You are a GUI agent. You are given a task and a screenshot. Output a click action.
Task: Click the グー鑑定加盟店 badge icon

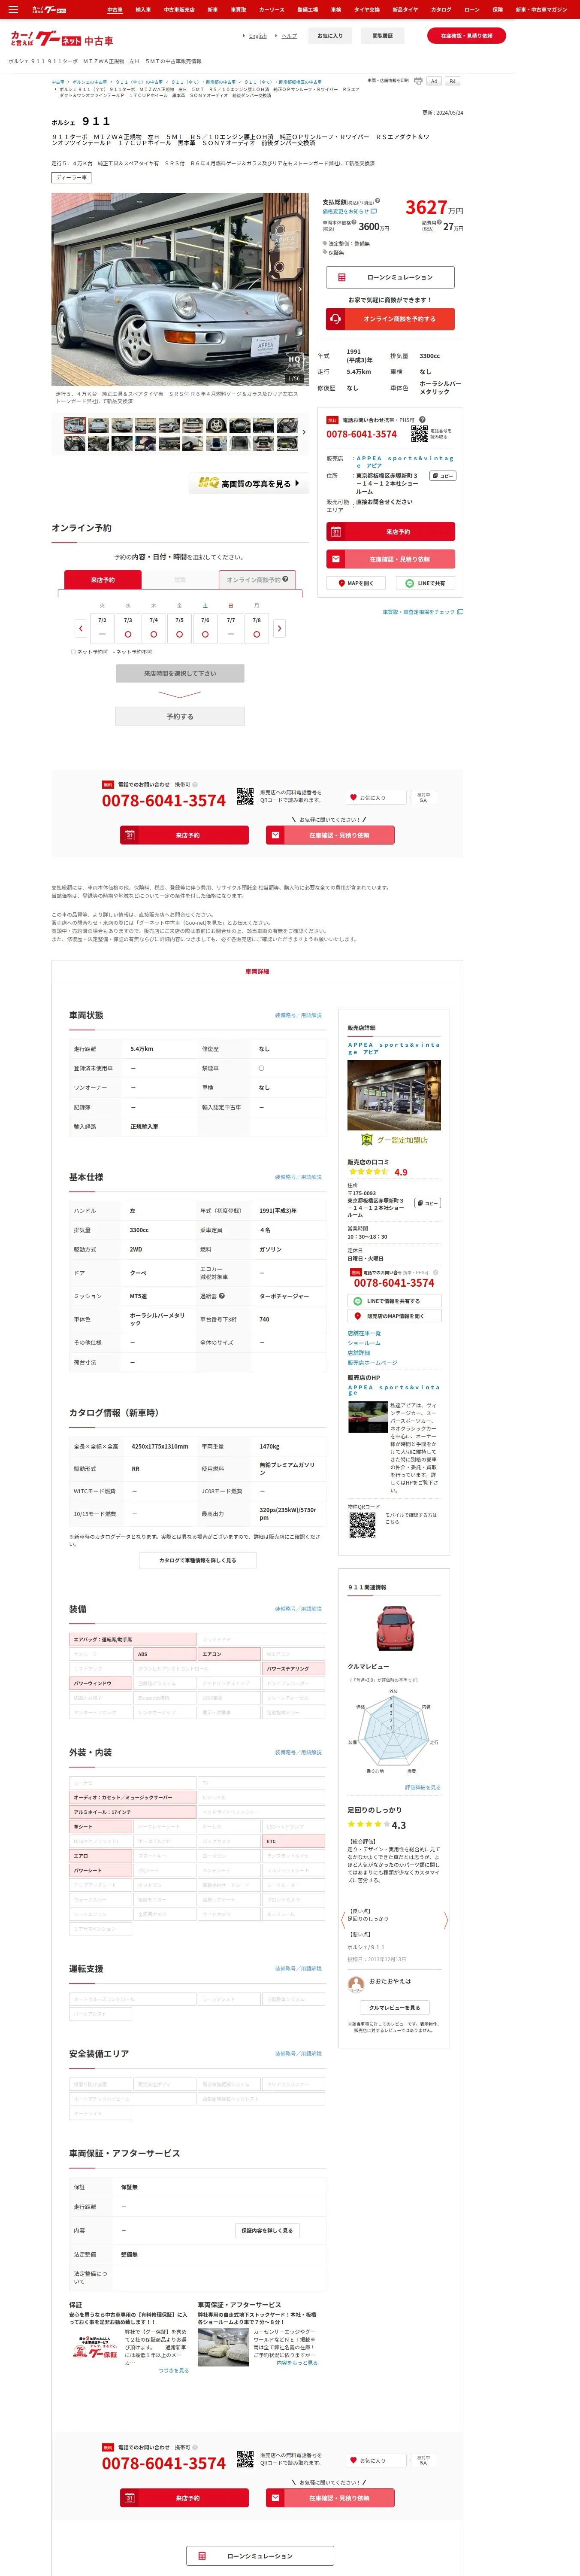pyautogui.click(x=366, y=1139)
